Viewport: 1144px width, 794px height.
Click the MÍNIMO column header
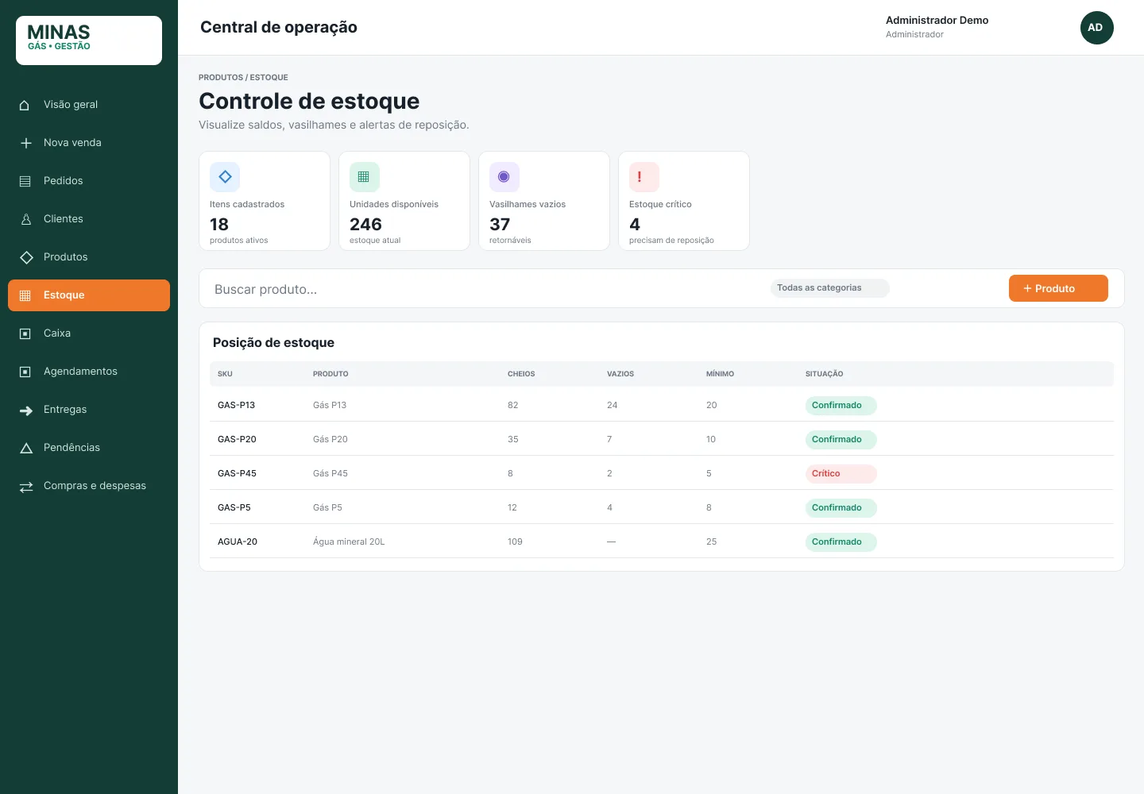pos(720,374)
